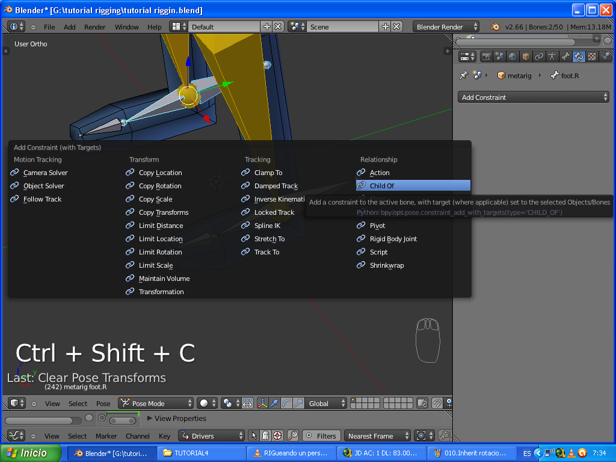This screenshot has height=462, width=616.
Task: Toggle the pin icon in properties context
Action: (x=464, y=75)
